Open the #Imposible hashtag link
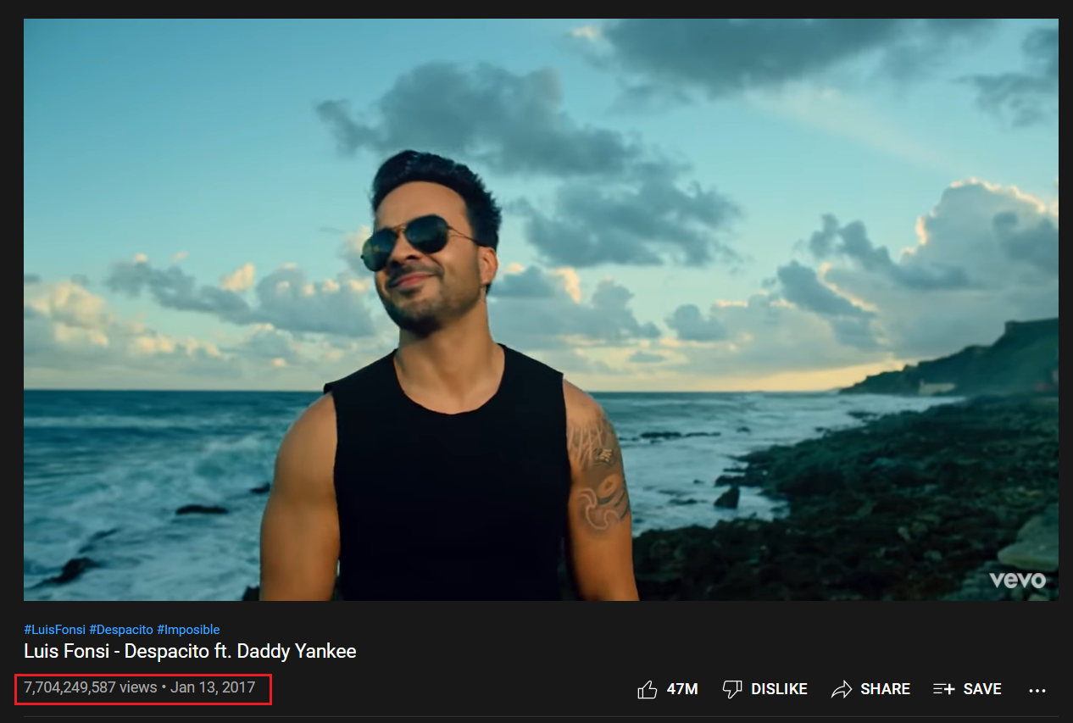Image resolution: width=1073 pixels, height=723 pixels. tap(188, 630)
